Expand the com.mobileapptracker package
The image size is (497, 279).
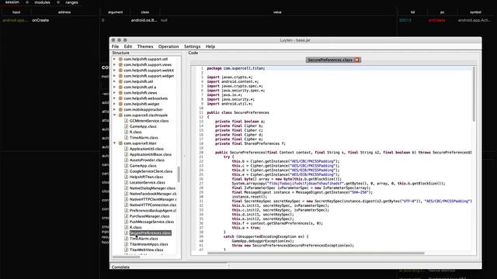point(114,109)
